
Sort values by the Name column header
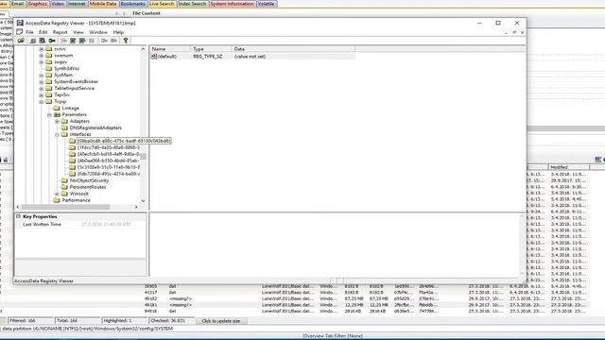[170, 49]
